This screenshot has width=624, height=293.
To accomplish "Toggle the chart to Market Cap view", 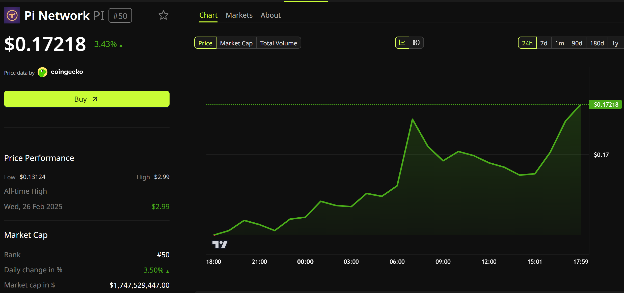I will click(x=236, y=43).
